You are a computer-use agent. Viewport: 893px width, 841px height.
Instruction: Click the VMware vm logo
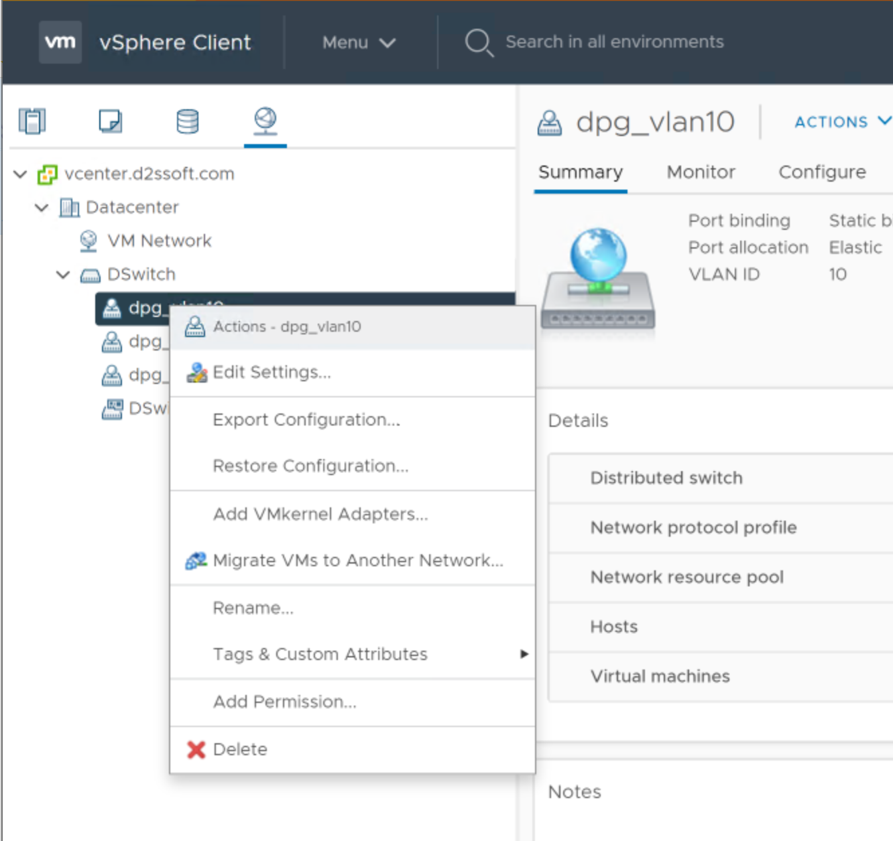60,42
